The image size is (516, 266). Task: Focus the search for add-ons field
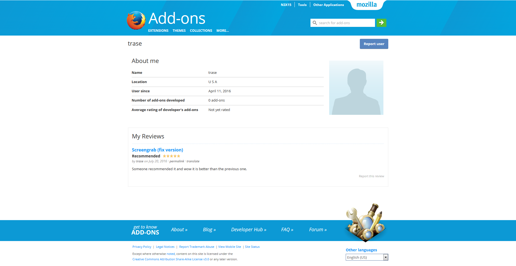[343, 23]
